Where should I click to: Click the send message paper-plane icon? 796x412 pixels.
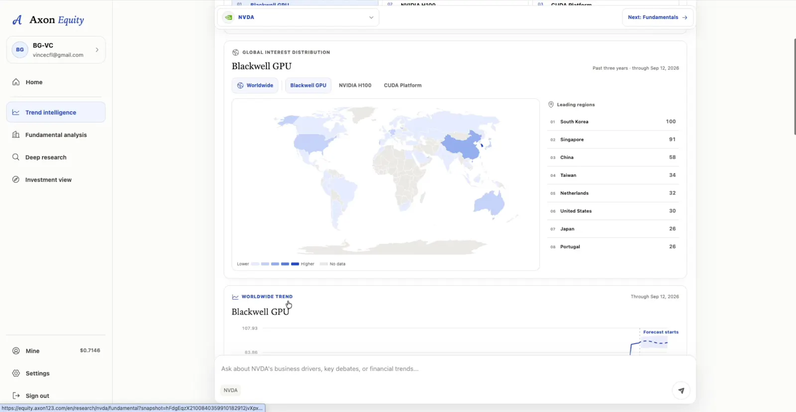coord(681,391)
